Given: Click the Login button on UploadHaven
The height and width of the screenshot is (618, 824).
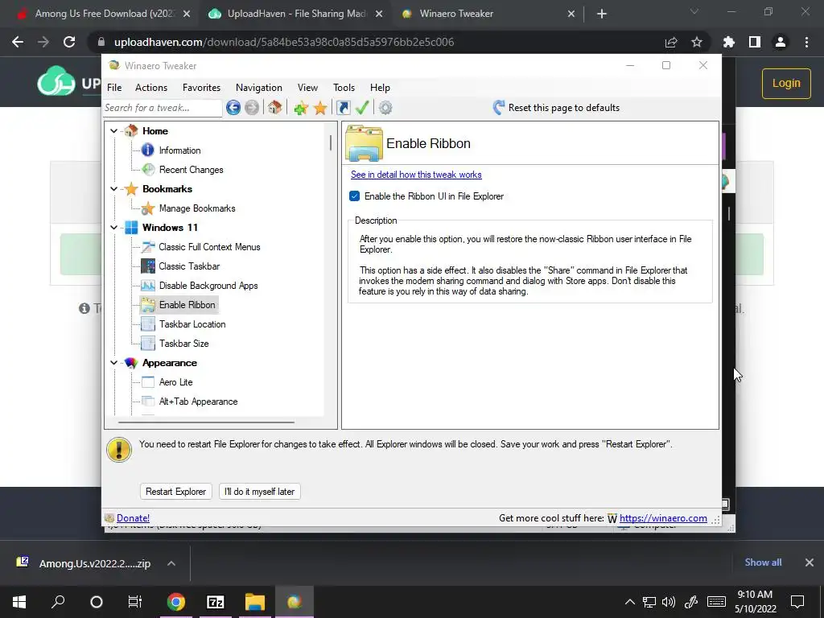Looking at the screenshot, I should [786, 84].
